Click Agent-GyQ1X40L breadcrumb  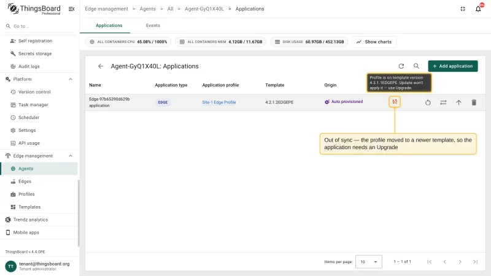(x=204, y=9)
